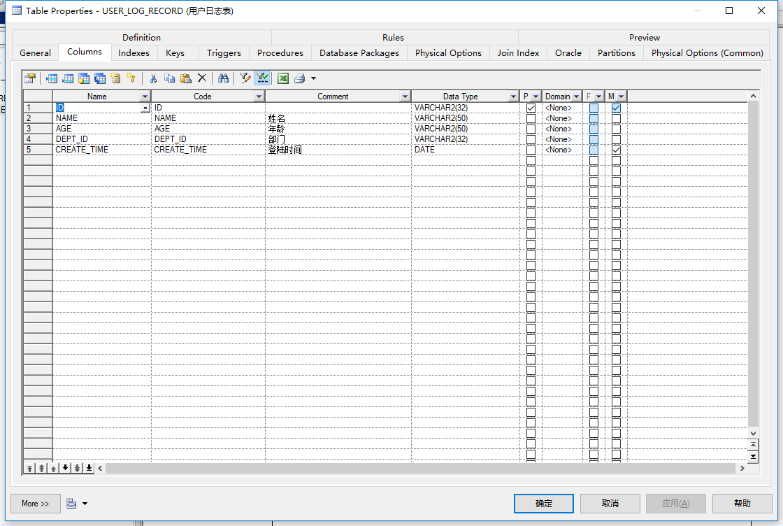Screen dimensions: 783x526
Task: Switch to the General tab
Action: pos(35,53)
